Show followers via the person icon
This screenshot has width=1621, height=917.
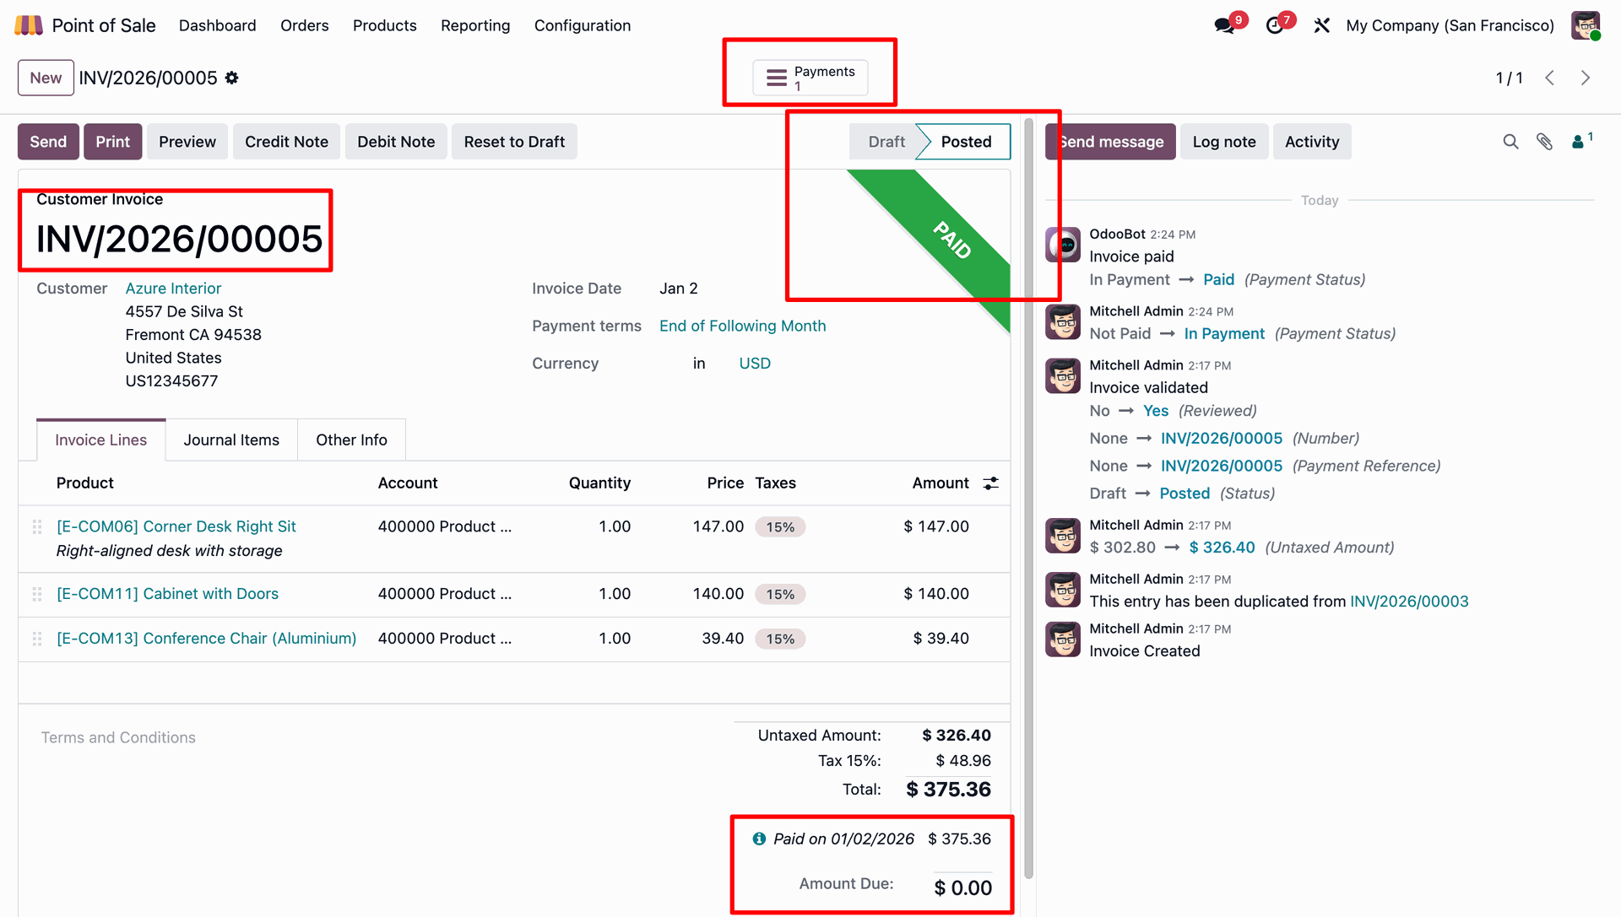pos(1578,142)
